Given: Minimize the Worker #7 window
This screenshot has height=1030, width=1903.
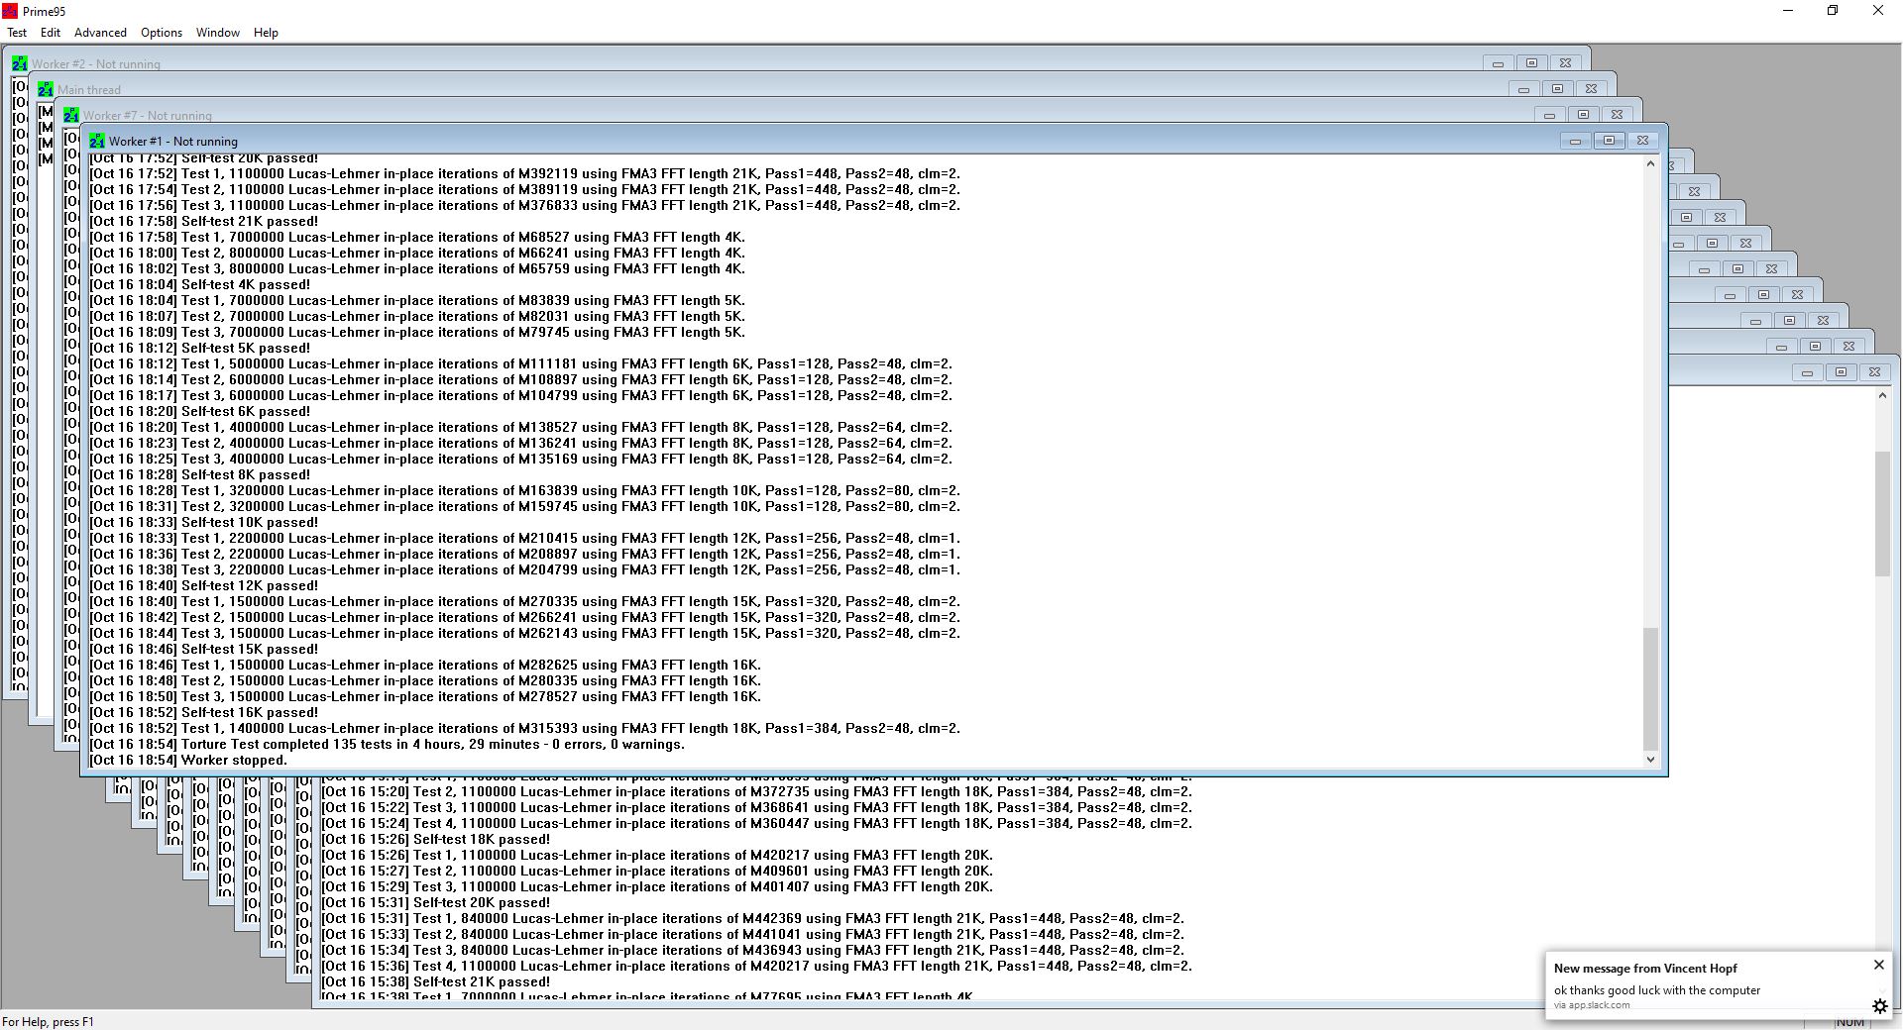Looking at the screenshot, I should pos(1549,115).
